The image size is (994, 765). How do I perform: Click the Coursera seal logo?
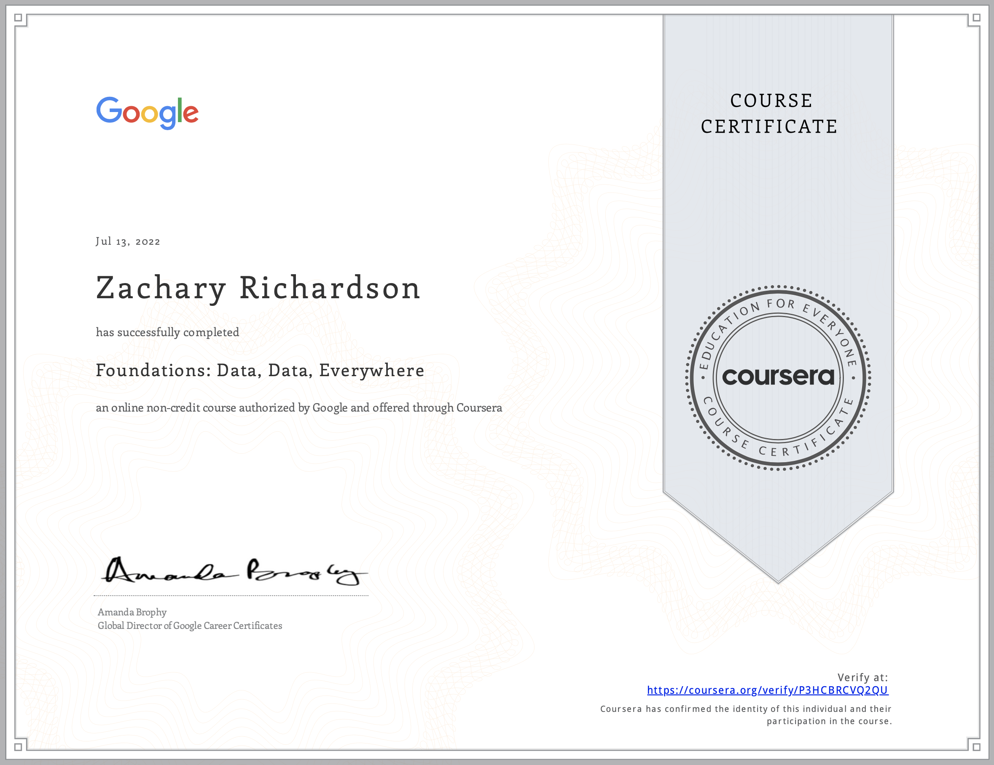778,377
